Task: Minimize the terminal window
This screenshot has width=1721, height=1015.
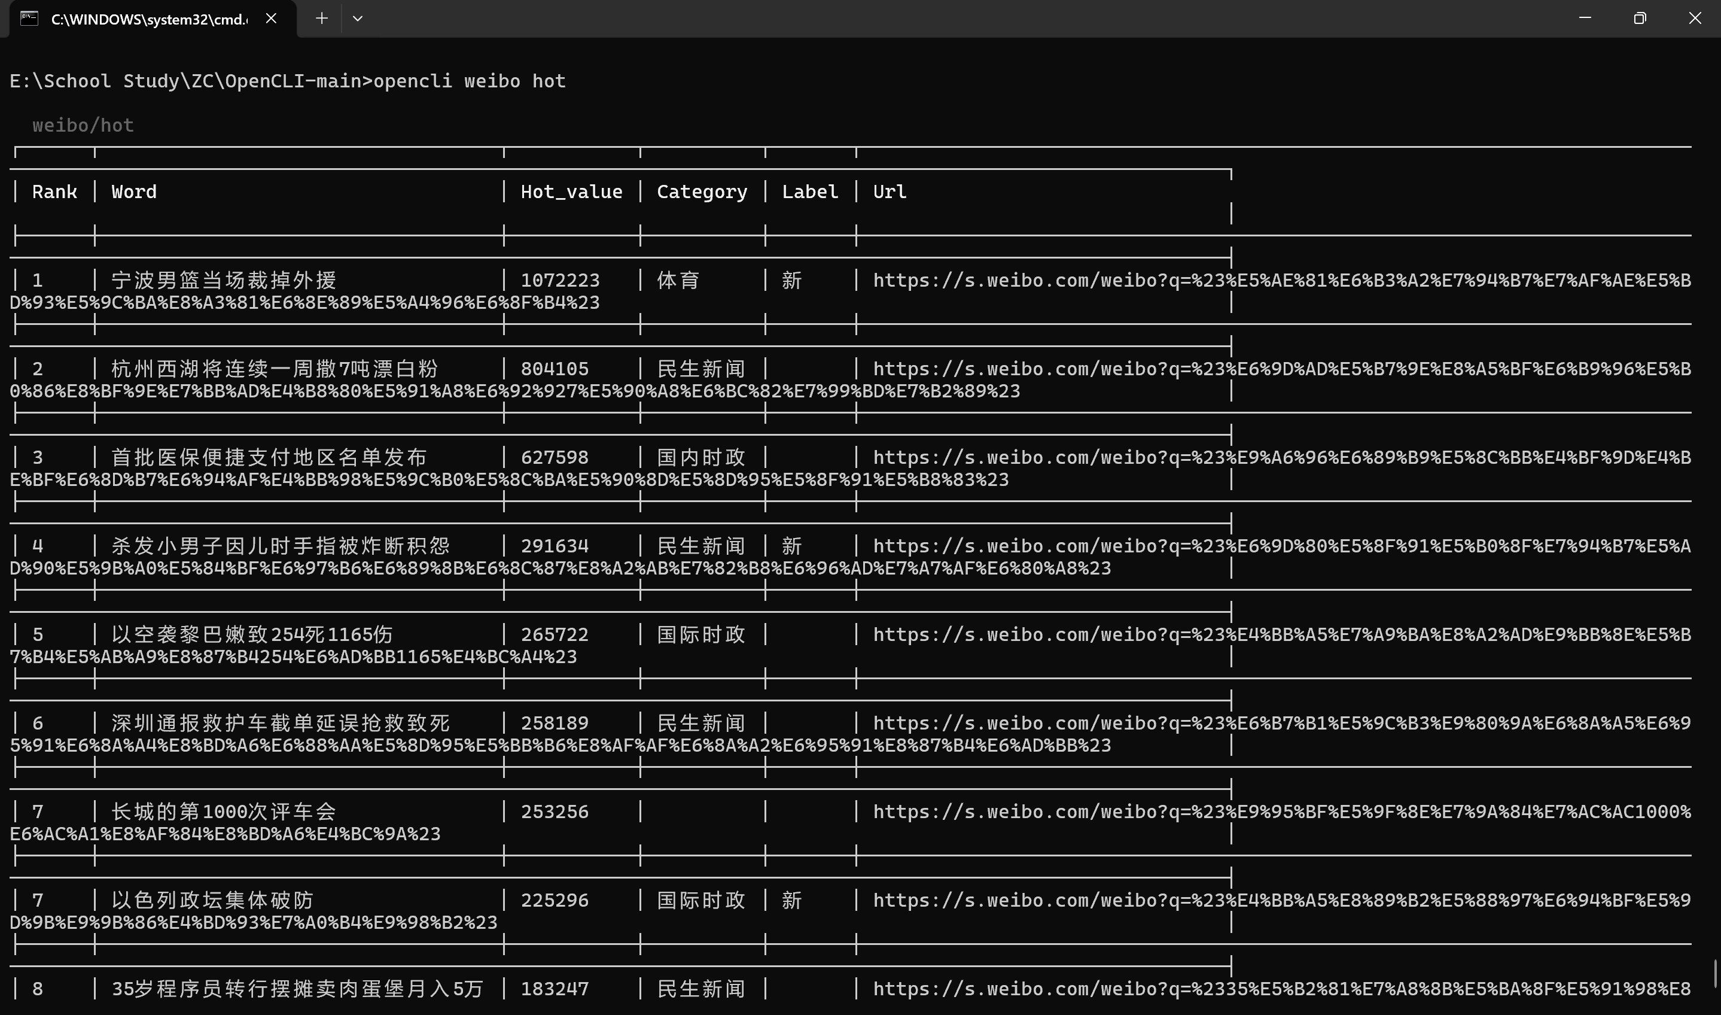Action: tap(1585, 19)
